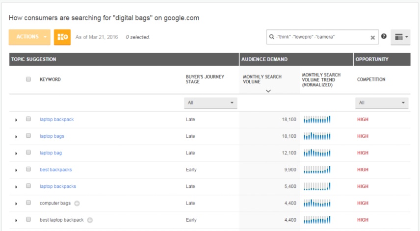Open the laptop bag keyword link

(x=51, y=153)
